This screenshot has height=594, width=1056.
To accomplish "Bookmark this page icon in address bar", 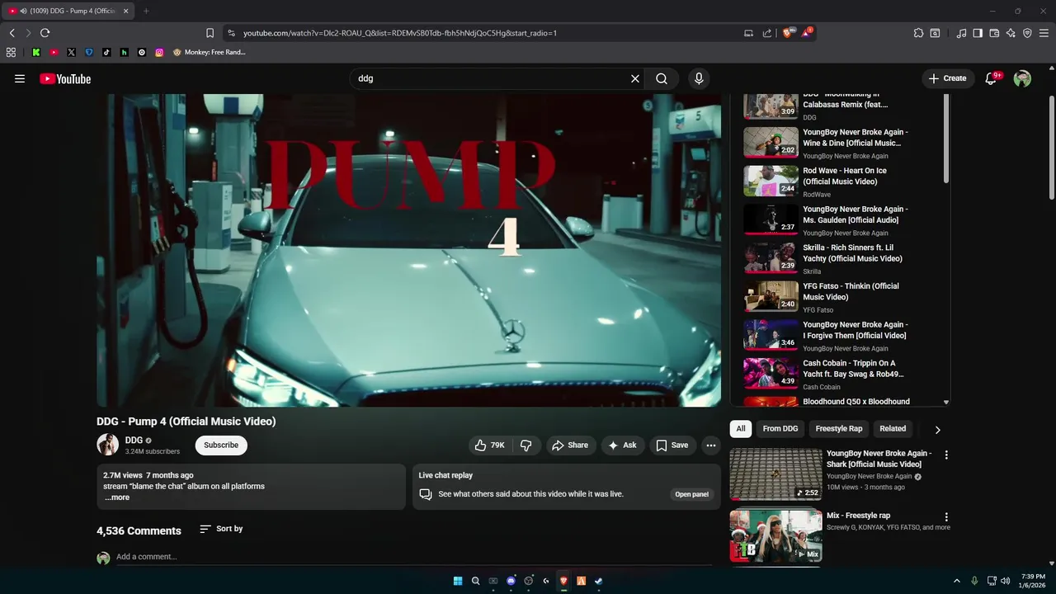I will click(x=210, y=33).
